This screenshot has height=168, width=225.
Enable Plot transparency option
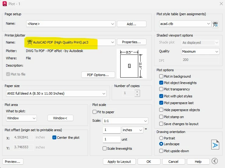point(161,89)
